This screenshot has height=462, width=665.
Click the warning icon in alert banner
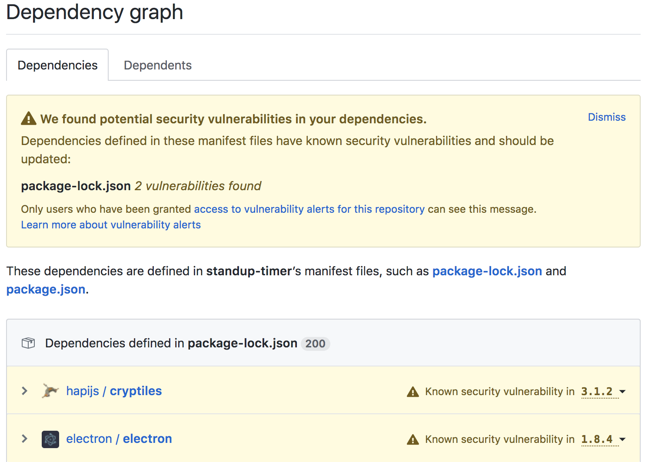[x=29, y=118]
